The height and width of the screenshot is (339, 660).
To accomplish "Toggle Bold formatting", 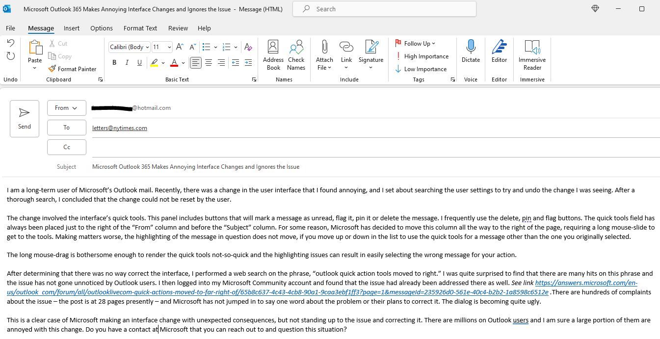I will (x=114, y=62).
